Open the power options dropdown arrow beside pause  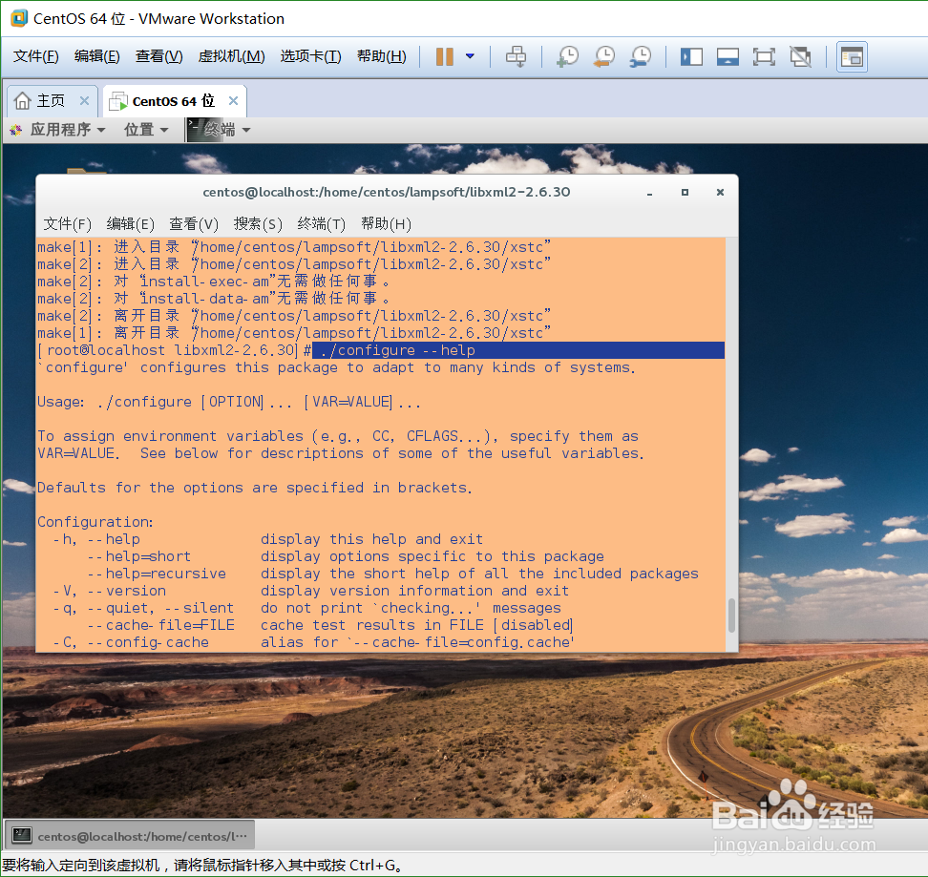click(470, 56)
